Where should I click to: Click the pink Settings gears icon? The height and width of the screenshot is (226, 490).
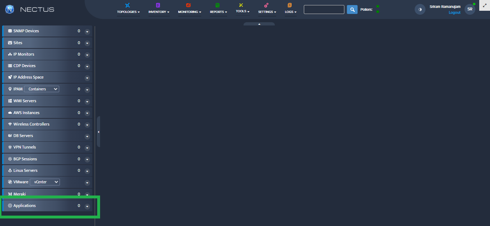point(266,5)
